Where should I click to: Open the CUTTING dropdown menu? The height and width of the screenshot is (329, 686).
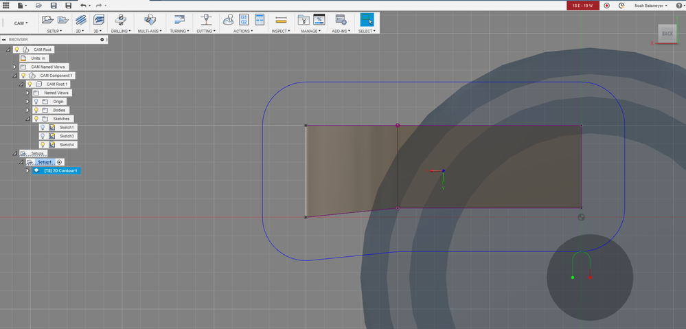pos(205,31)
